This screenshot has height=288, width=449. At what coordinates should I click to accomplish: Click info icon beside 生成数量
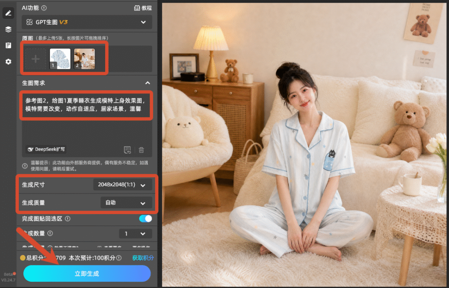50,233
